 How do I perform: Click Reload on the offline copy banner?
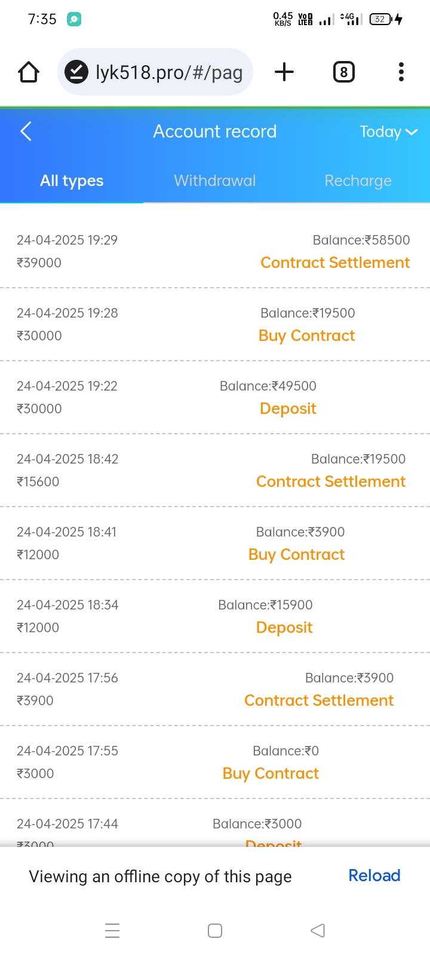[374, 876]
